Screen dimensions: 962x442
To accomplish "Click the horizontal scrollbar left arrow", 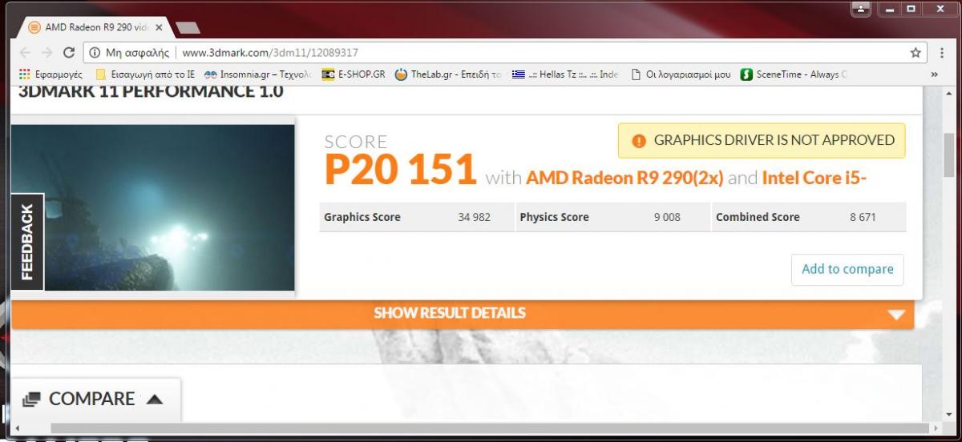I will 17,428.
